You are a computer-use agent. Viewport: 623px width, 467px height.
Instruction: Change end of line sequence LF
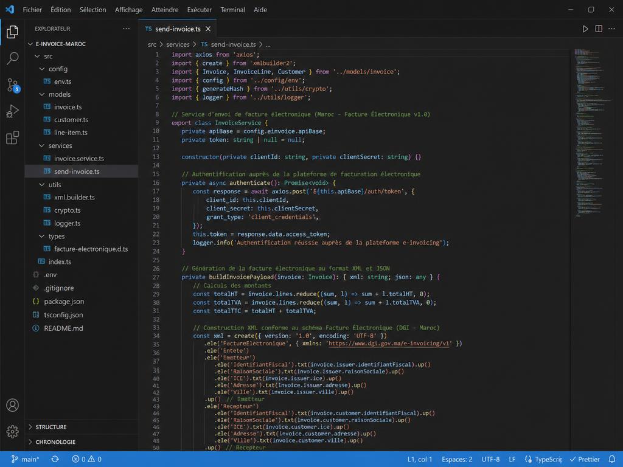click(512, 459)
